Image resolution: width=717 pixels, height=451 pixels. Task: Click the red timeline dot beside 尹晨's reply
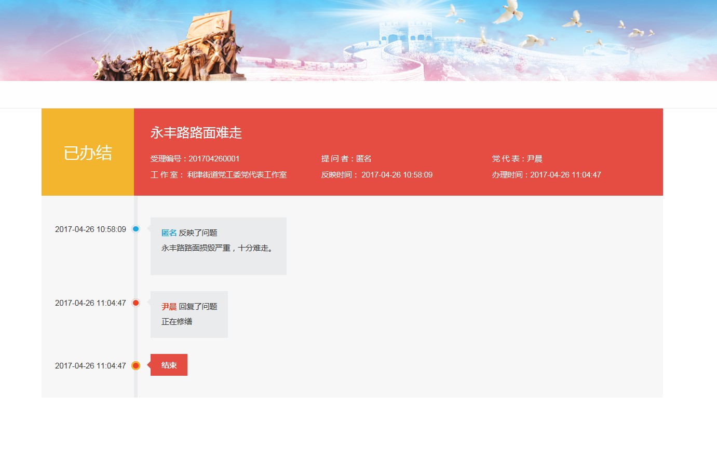tap(136, 303)
